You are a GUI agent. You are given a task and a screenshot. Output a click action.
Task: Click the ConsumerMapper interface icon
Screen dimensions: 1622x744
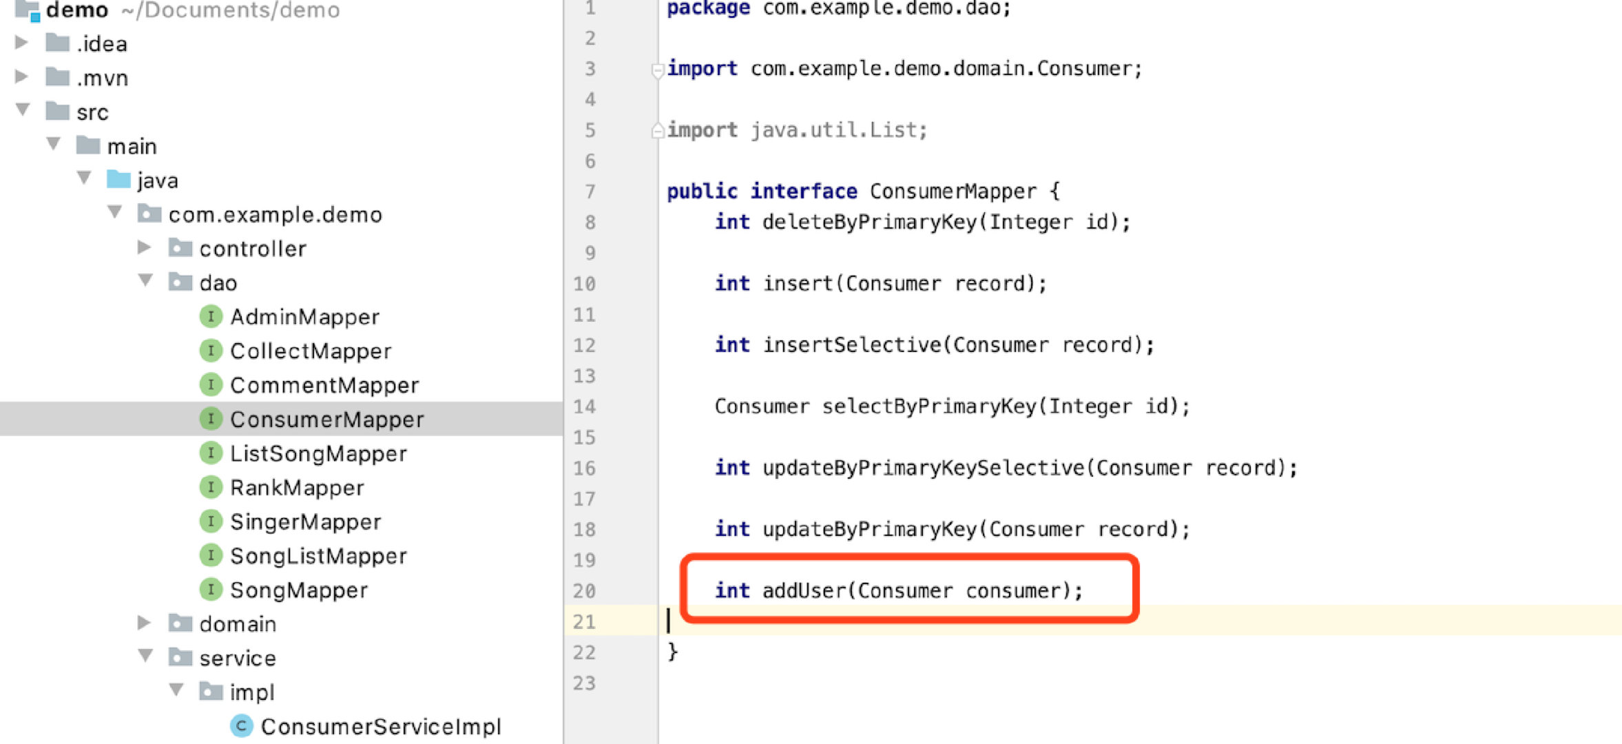211,419
